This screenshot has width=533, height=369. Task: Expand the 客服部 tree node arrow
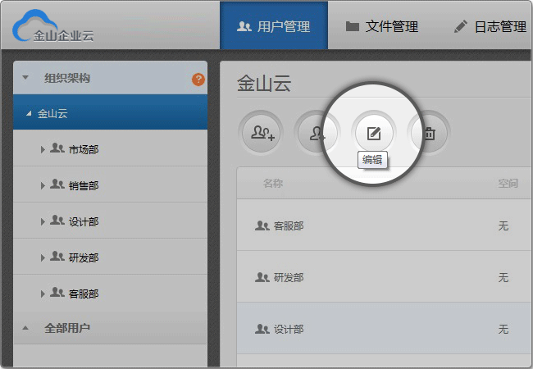(x=43, y=294)
